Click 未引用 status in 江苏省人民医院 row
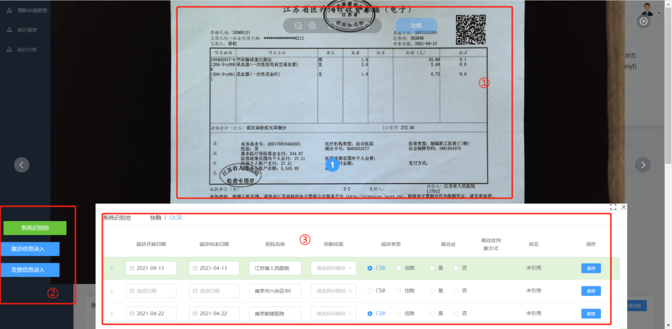Screen dimensions: 672x329 534,268
